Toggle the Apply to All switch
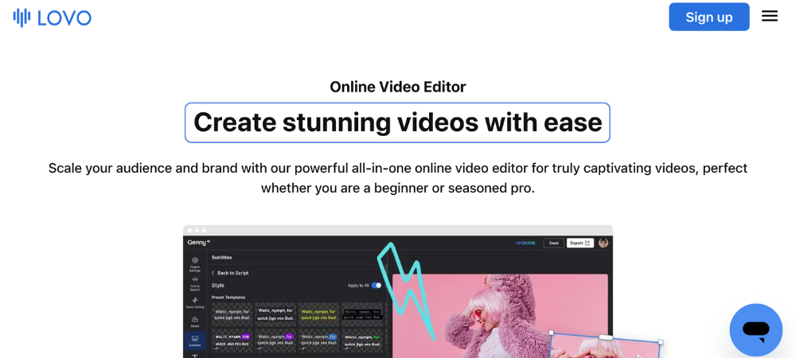 pos(377,286)
